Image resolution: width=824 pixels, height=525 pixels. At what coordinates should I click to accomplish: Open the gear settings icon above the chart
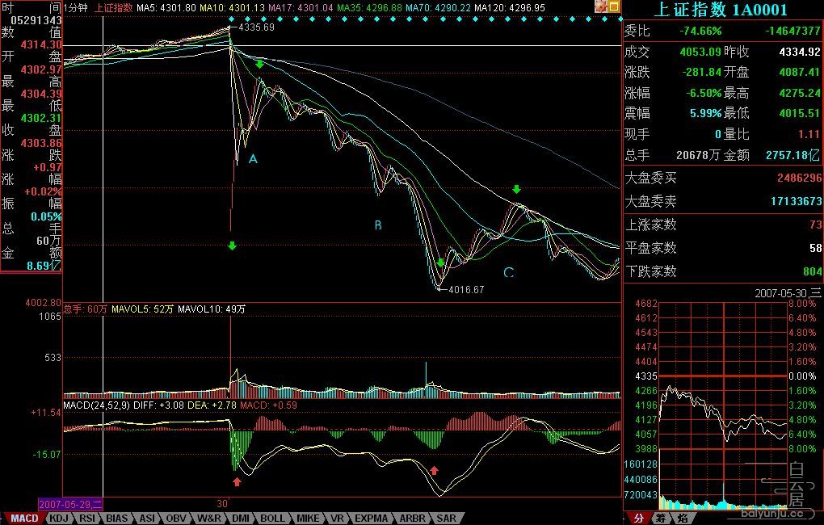[601, 6]
